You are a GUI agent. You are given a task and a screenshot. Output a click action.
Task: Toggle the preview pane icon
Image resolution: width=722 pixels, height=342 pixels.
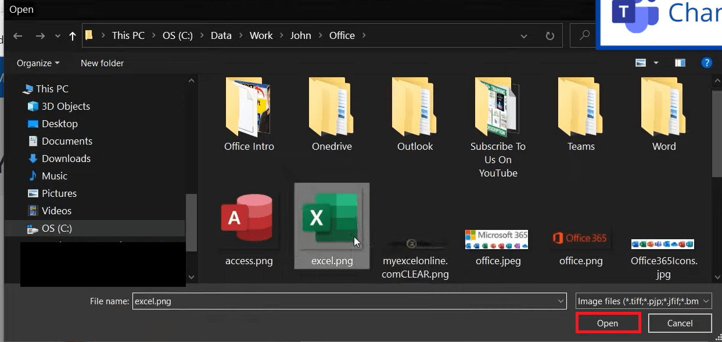click(680, 63)
